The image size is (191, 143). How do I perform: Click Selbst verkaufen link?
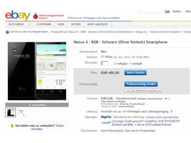[47, 127]
